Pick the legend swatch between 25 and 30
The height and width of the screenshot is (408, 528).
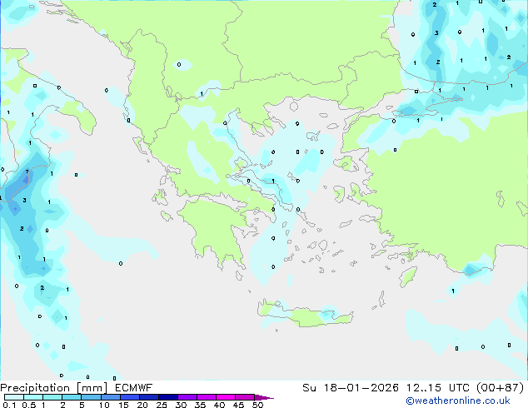click(168, 397)
